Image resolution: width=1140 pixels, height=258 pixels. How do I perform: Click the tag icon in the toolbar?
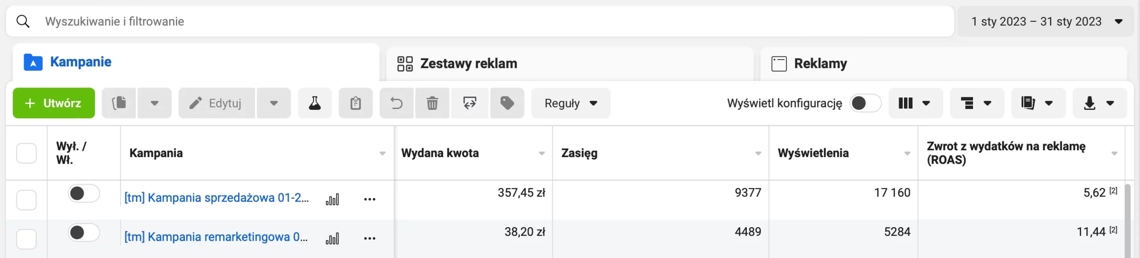pos(507,103)
